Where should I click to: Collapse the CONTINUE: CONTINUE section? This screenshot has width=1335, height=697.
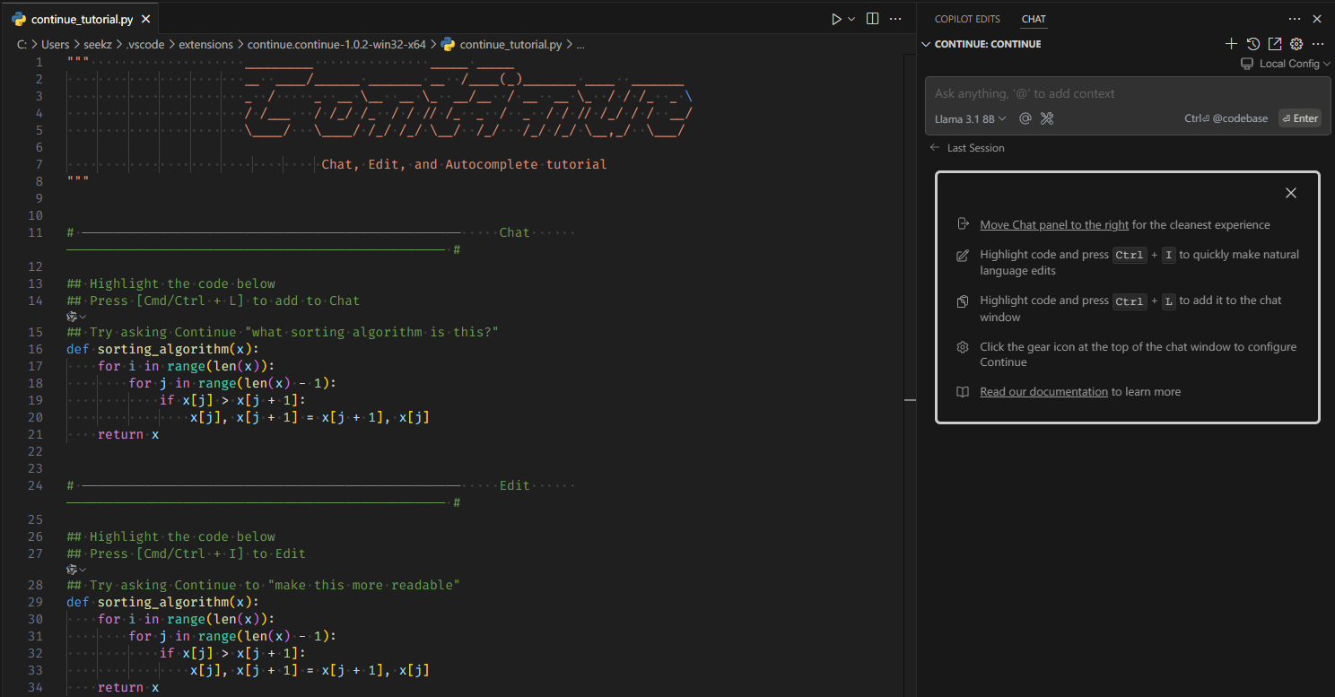point(926,44)
